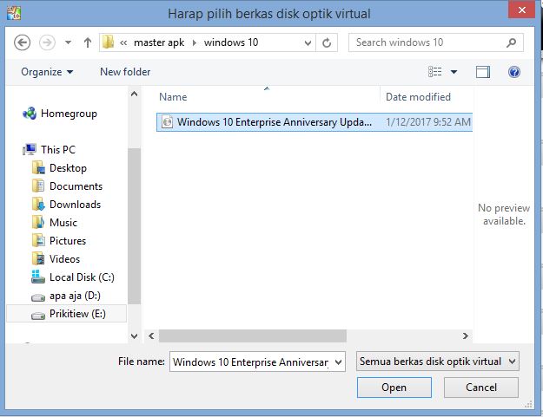Open the Help button

(x=514, y=72)
